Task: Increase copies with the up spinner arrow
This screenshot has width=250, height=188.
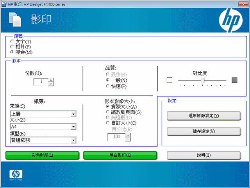Action: pyautogui.click(x=51, y=80)
